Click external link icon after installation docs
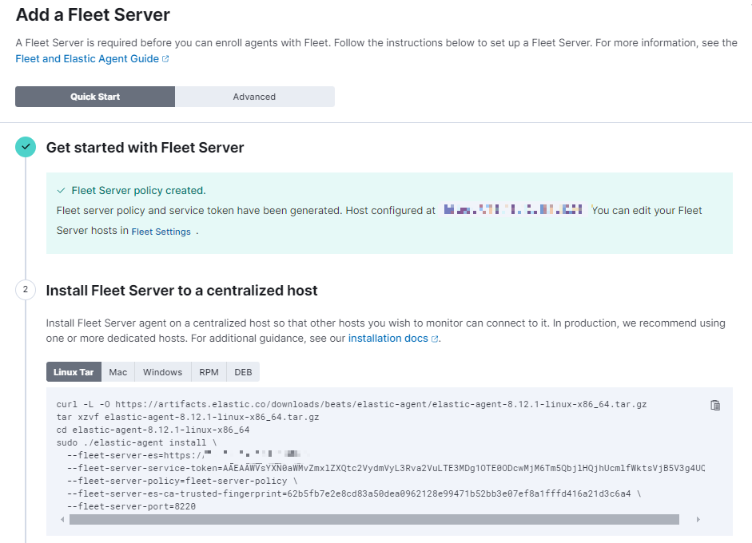 point(435,339)
